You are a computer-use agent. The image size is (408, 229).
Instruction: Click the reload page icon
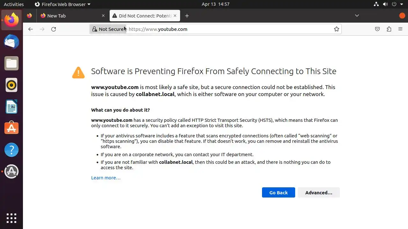[x=54, y=29]
